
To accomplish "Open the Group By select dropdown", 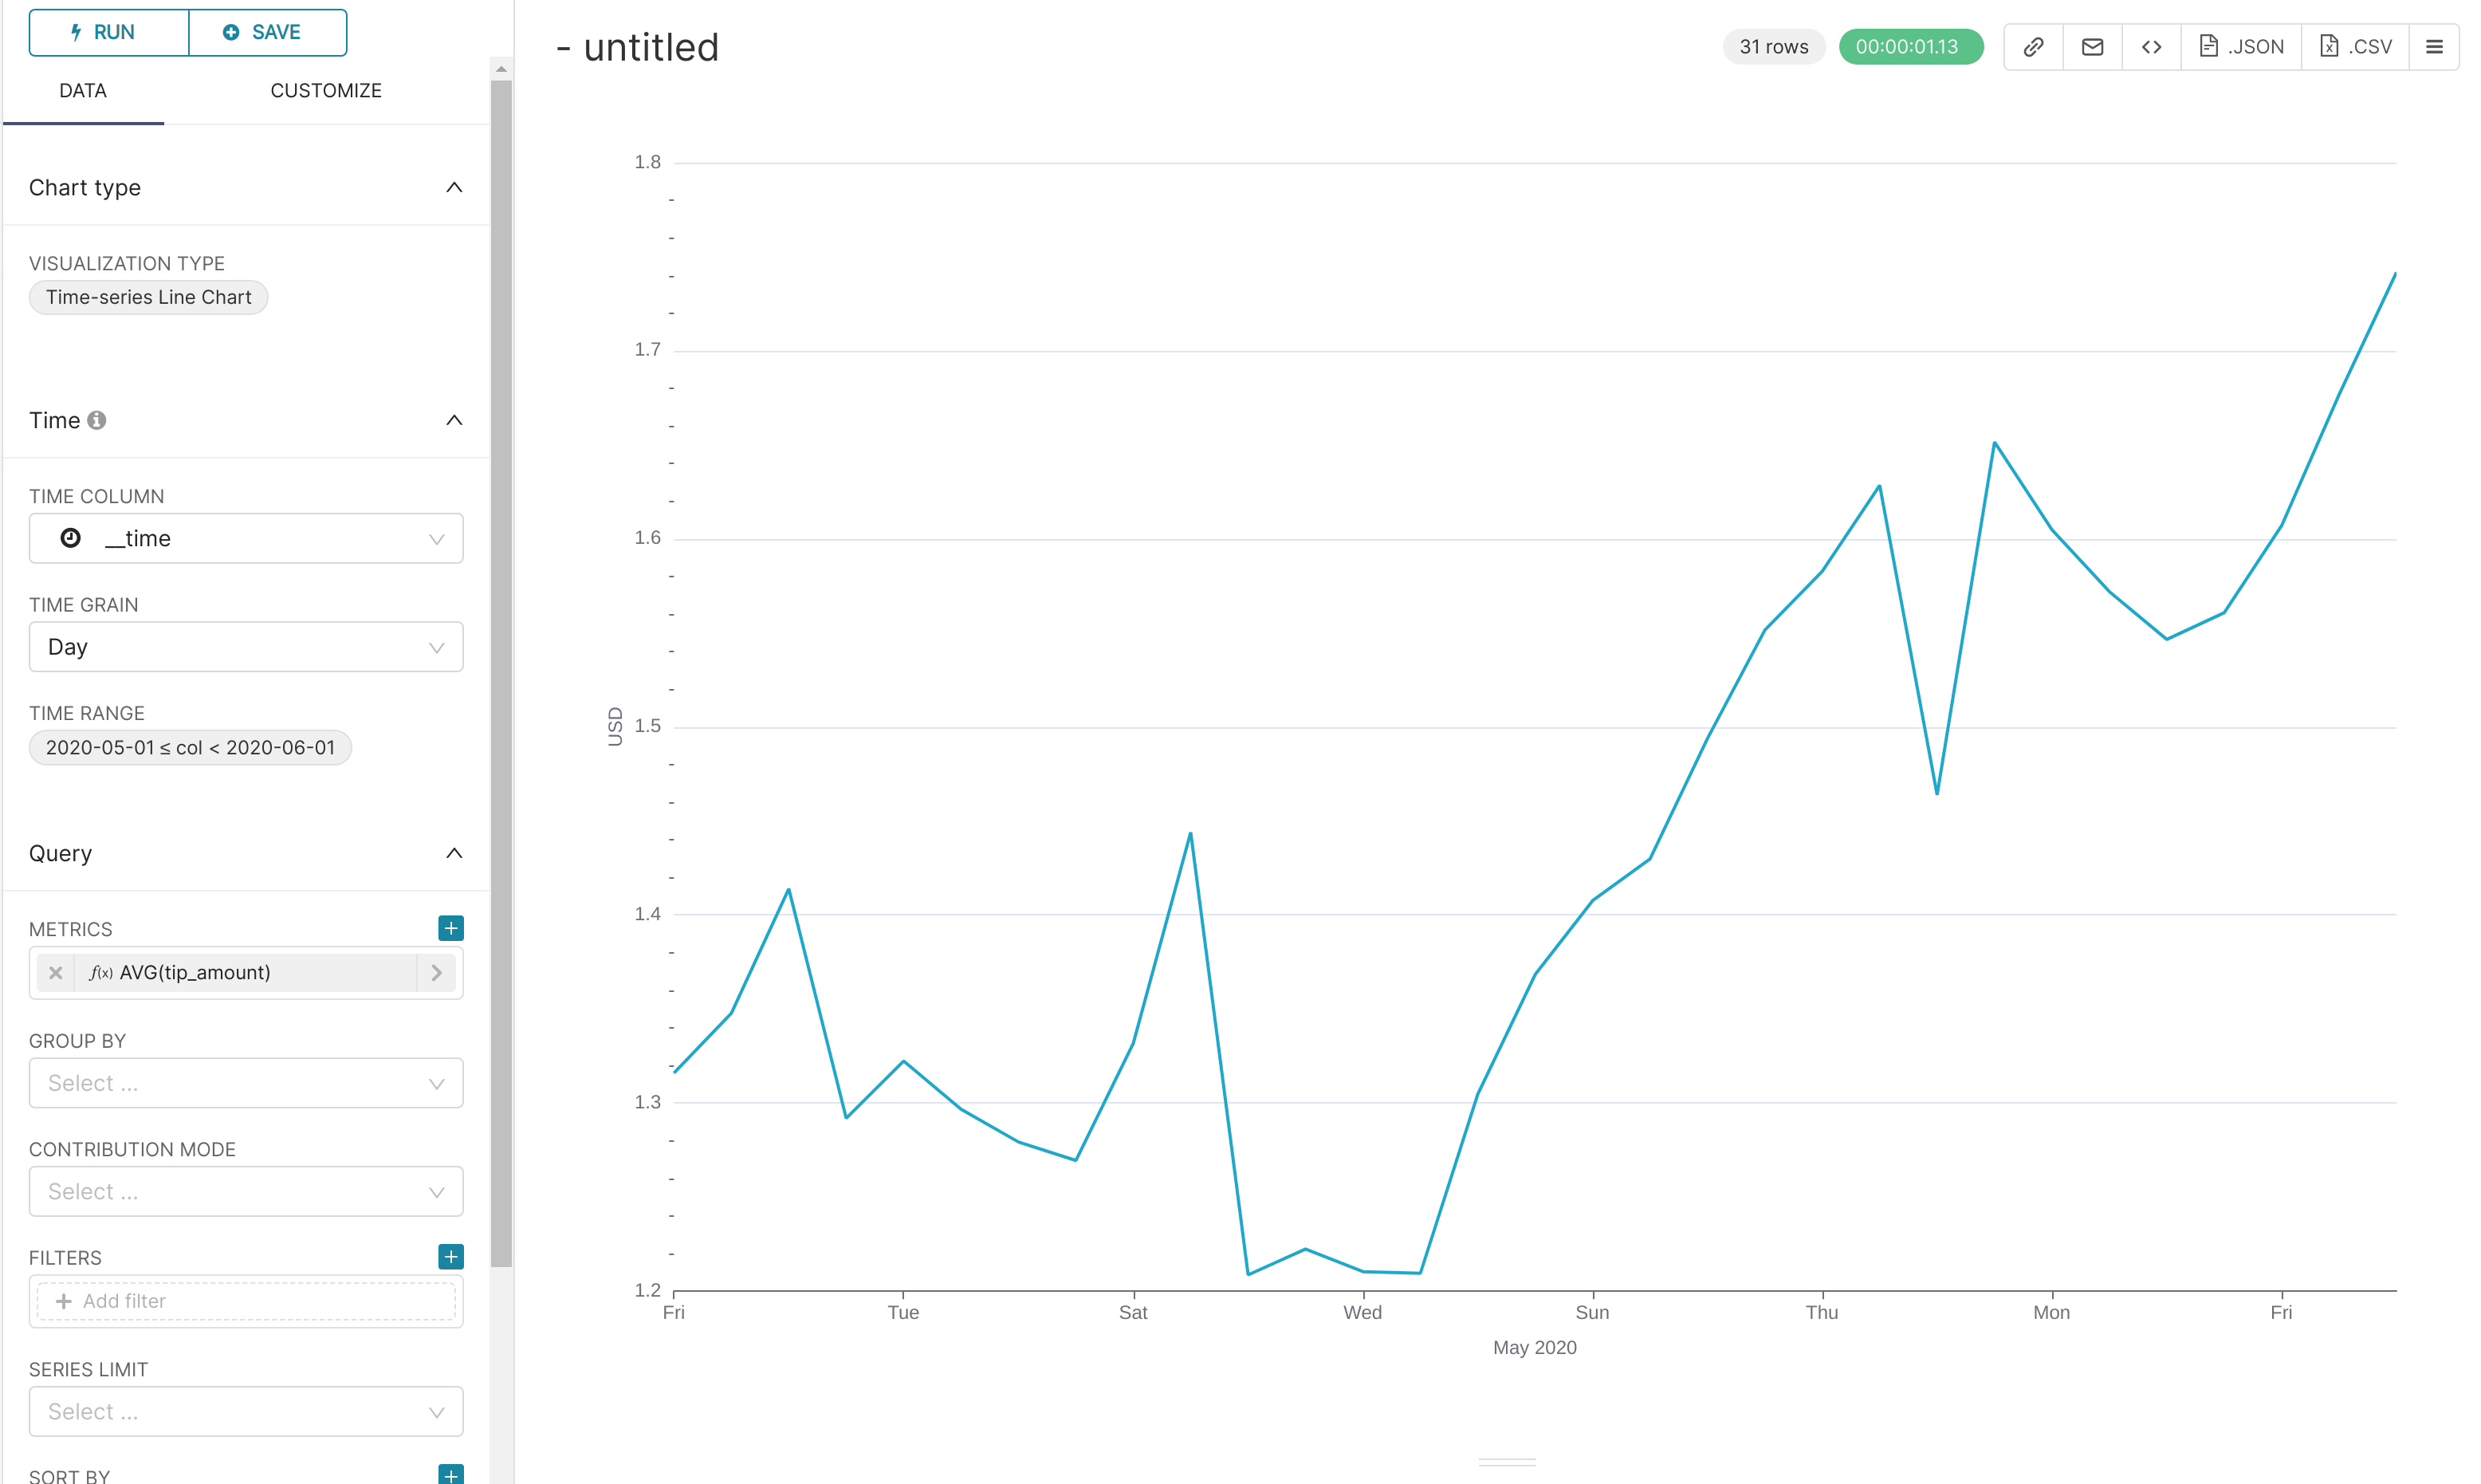I will tap(246, 1083).
